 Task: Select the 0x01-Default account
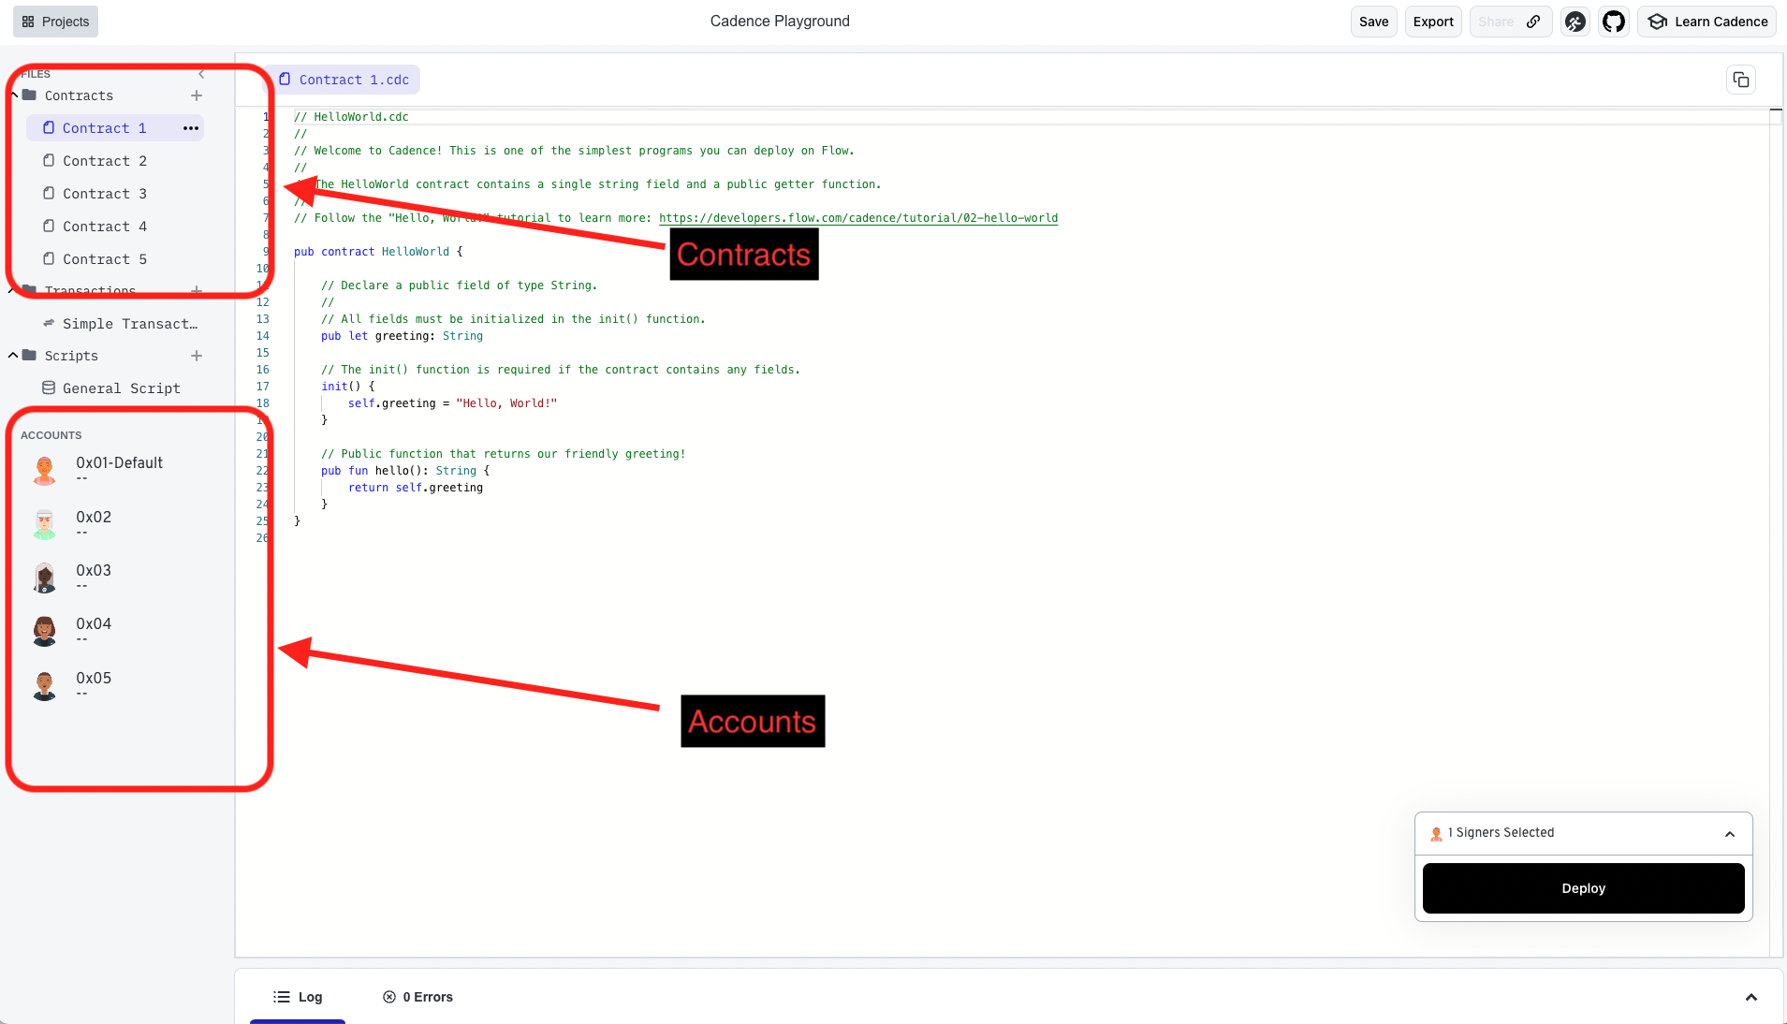pos(119,463)
